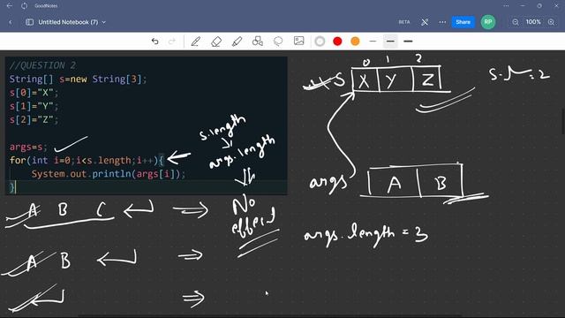Image resolution: width=565 pixels, height=318 pixels.
Task: Click the code snippet image on canvas
Action: [146, 125]
